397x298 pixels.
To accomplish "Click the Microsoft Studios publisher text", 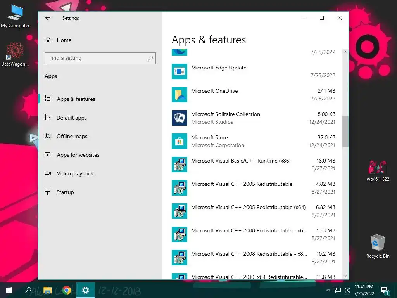I will coord(212,122).
